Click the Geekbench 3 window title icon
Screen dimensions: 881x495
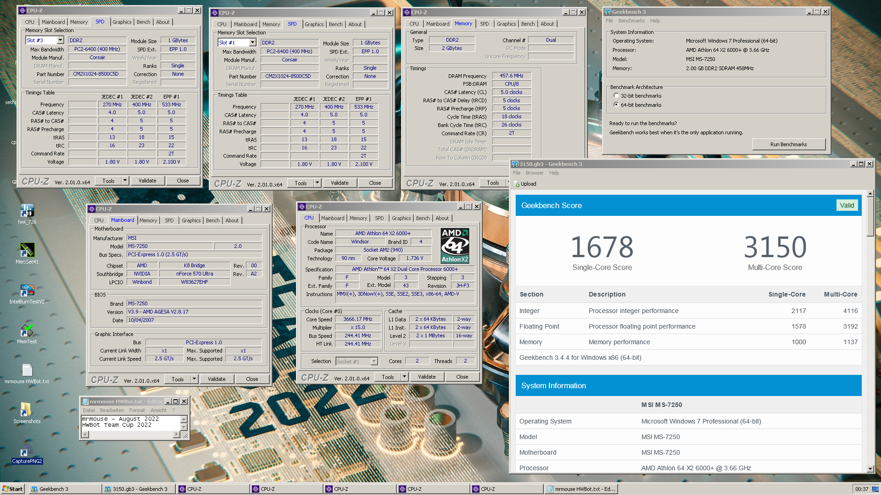point(608,12)
